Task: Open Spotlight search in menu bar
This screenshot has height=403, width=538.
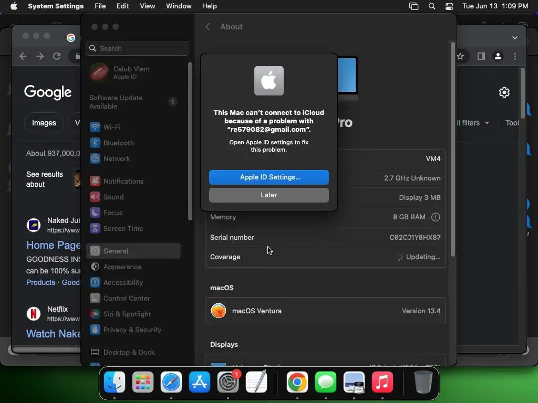Action: pos(432,6)
